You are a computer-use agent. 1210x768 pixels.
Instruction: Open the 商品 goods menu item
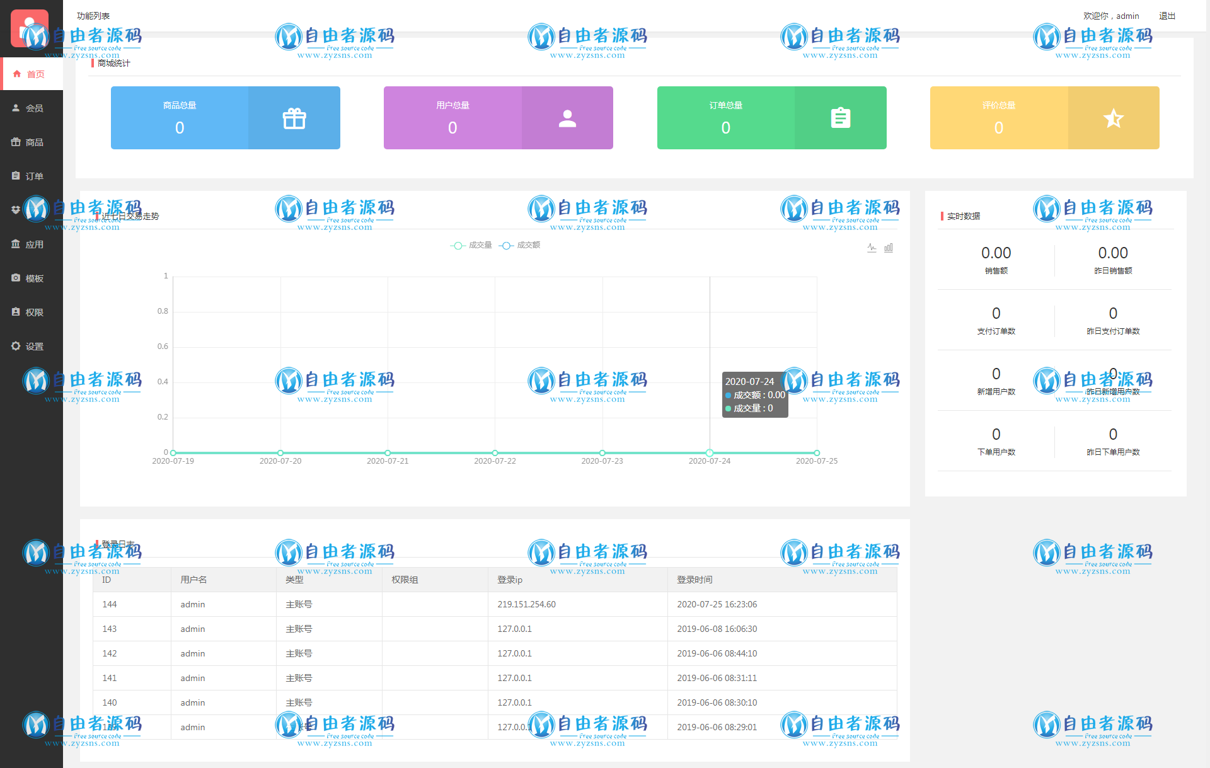point(32,142)
